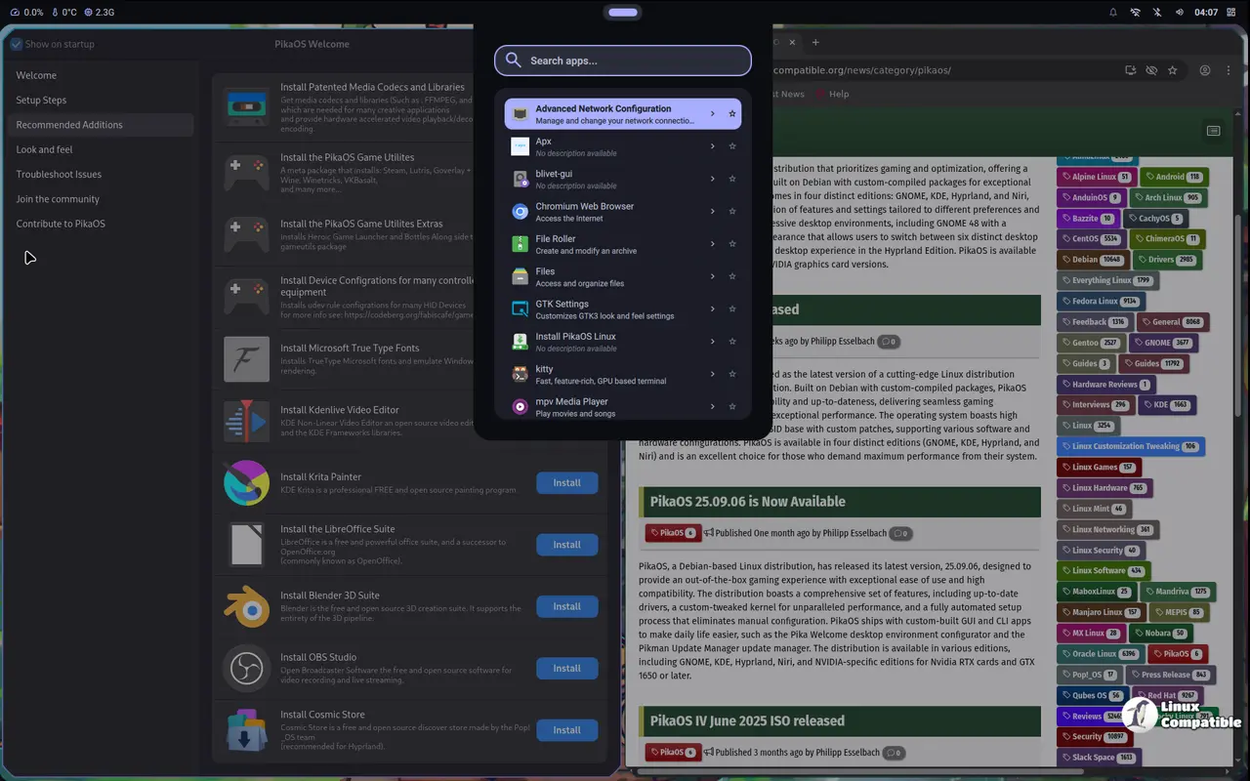Viewport: 1250px width, 781px height.
Task: Expand the Apx entry chevron
Action: tap(712, 145)
